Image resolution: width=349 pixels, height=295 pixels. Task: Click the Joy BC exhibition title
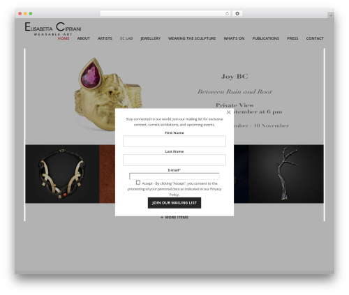click(235, 77)
